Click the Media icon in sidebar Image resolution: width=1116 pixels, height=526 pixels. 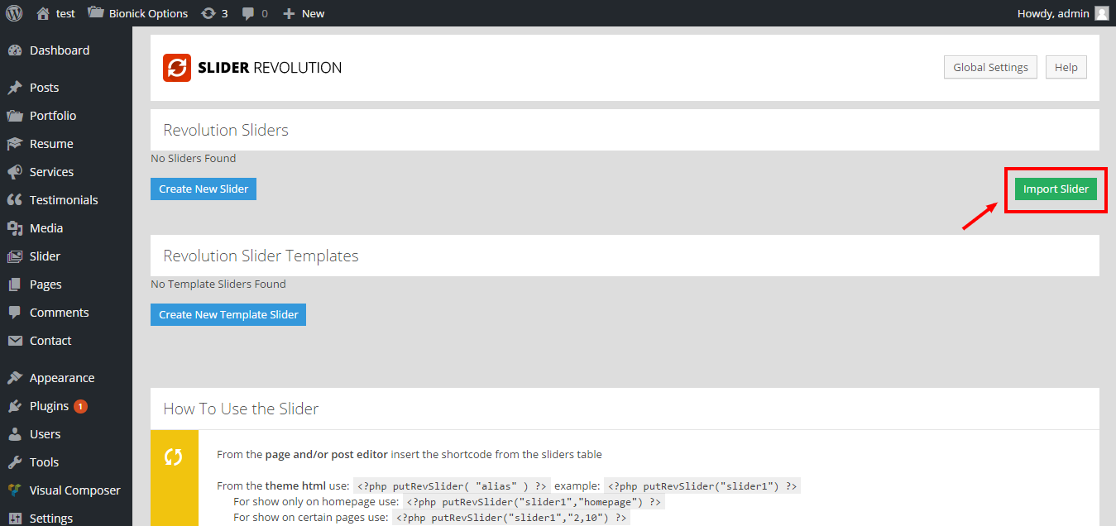coord(15,228)
